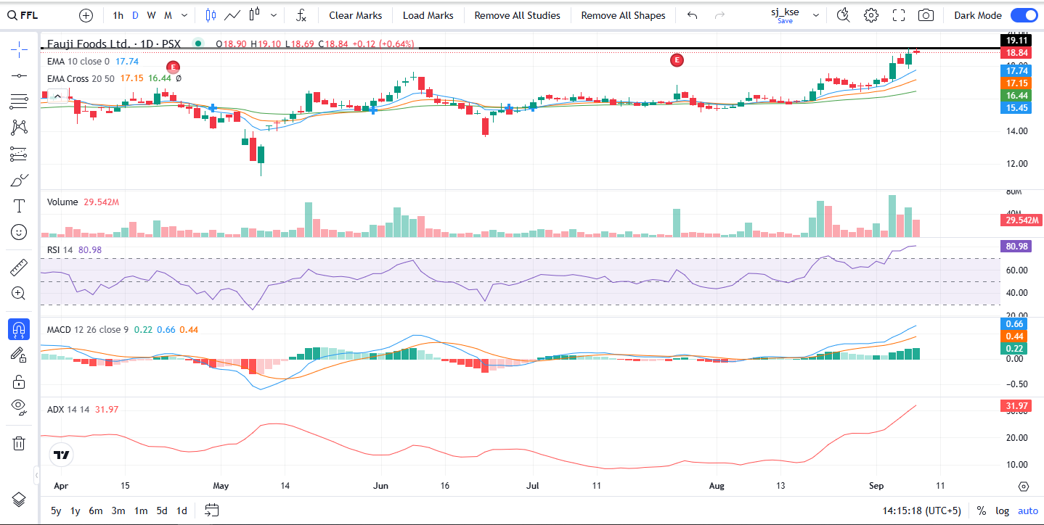1044x525 pixels.
Task: Set interval to W weekly
Action: click(151, 15)
